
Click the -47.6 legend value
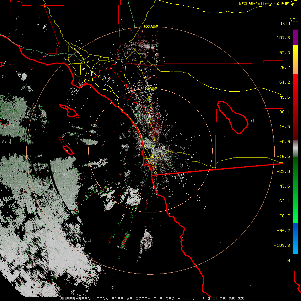(x=283, y=186)
